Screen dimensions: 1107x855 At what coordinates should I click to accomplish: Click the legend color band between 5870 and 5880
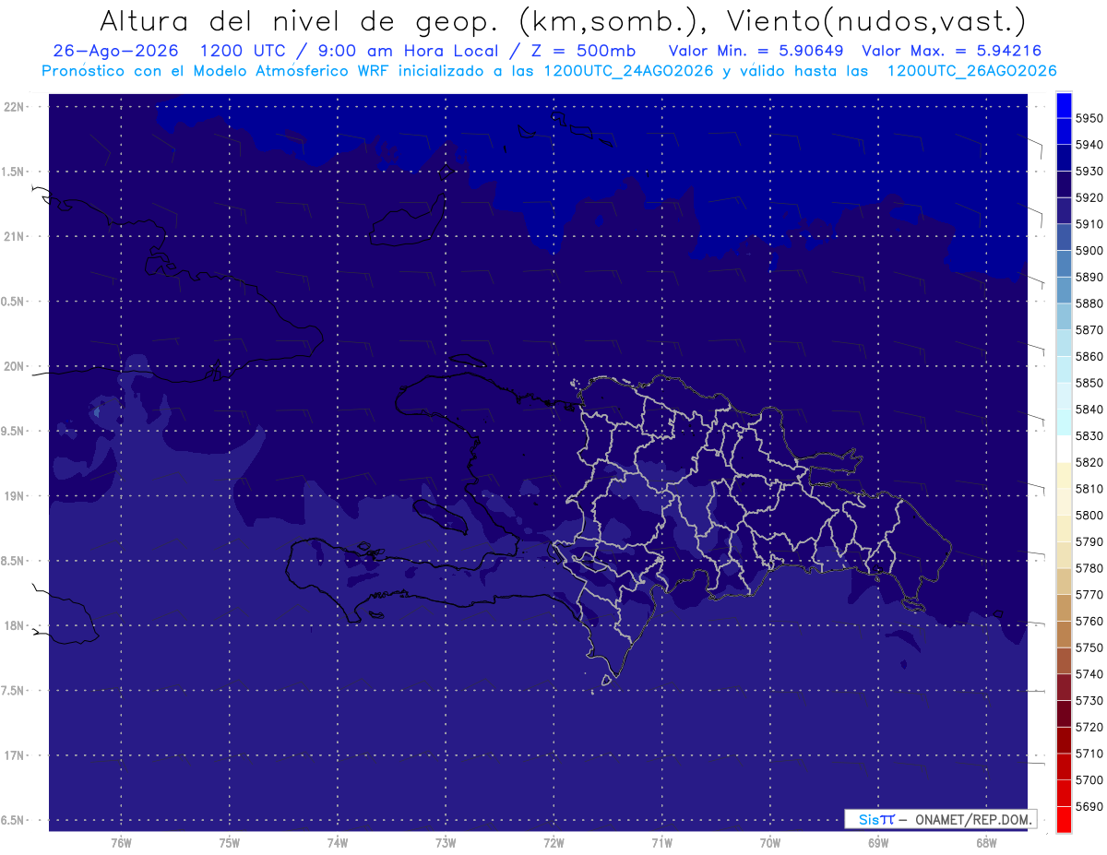1064,316
